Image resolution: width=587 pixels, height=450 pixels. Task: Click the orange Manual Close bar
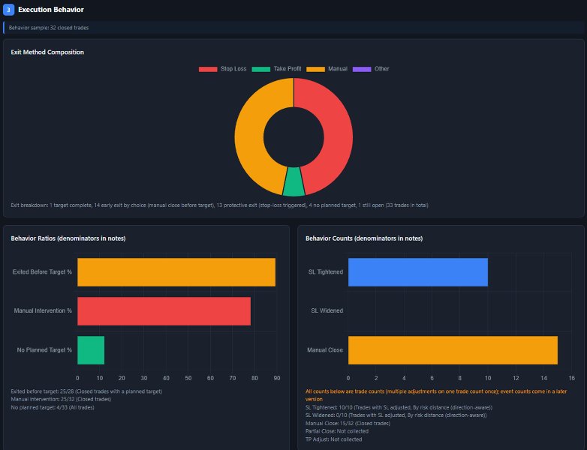[453, 350]
